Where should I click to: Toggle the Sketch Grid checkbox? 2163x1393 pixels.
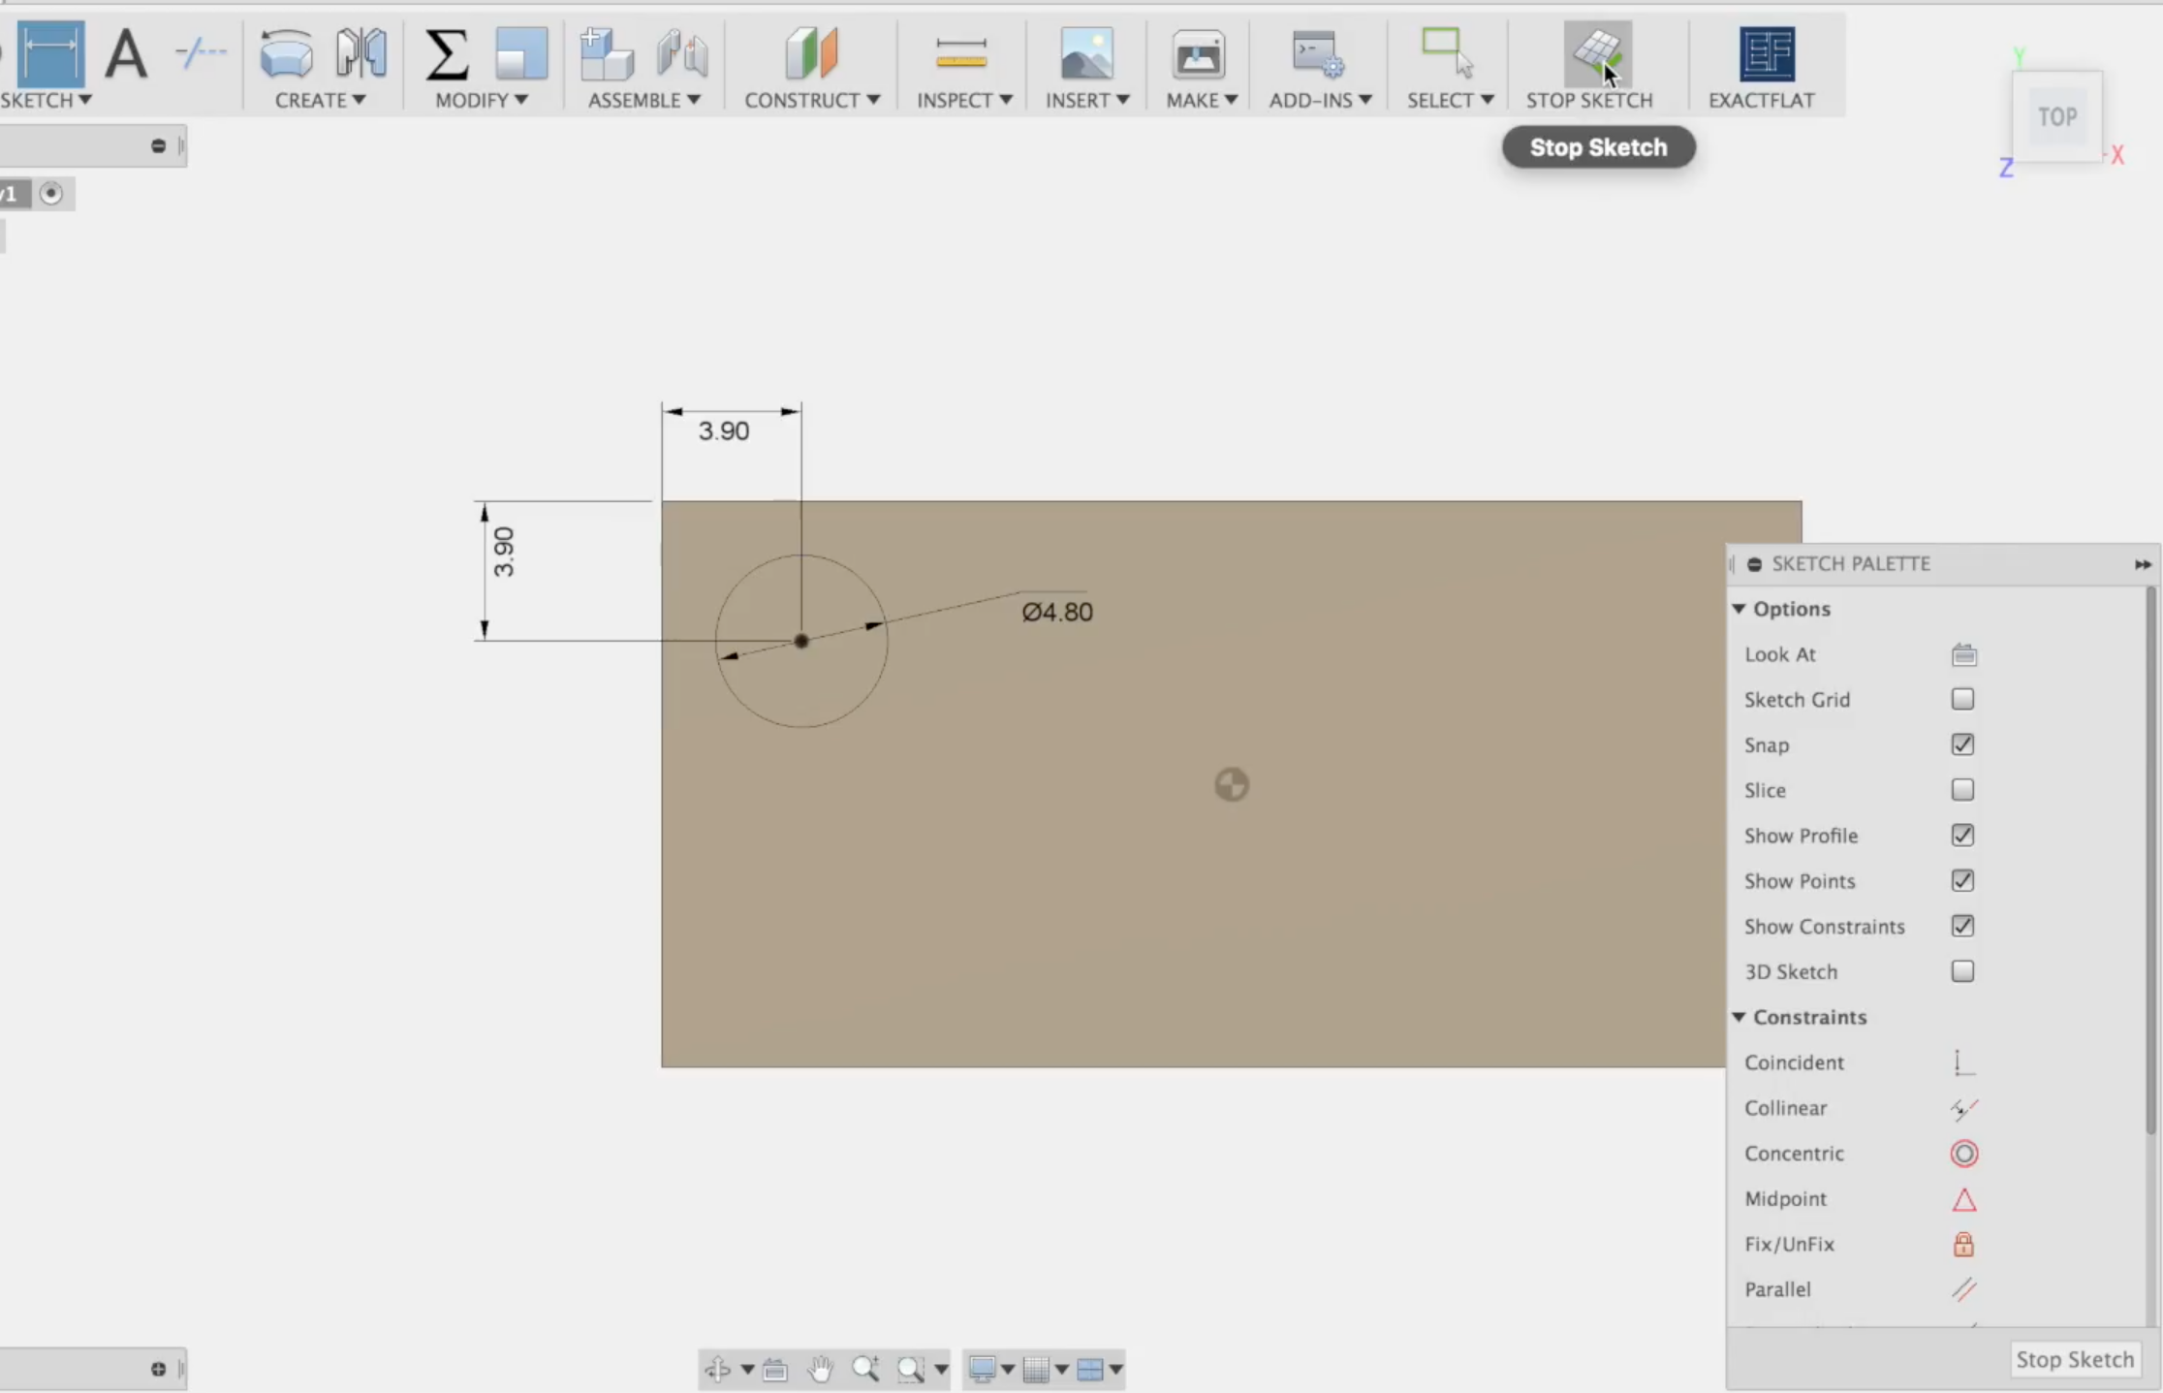1962,699
